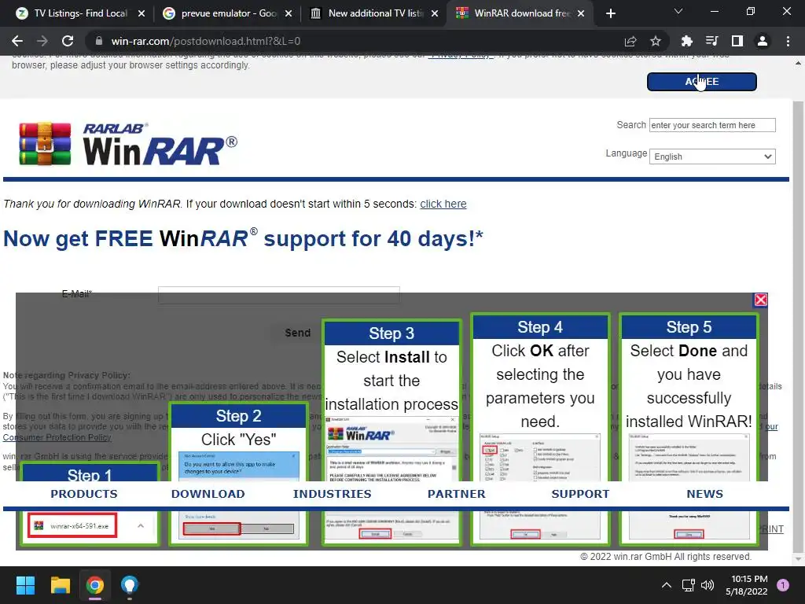Image resolution: width=805 pixels, height=604 pixels.
Task: Click the volume speaker tray icon
Action: tap(708, 585)
